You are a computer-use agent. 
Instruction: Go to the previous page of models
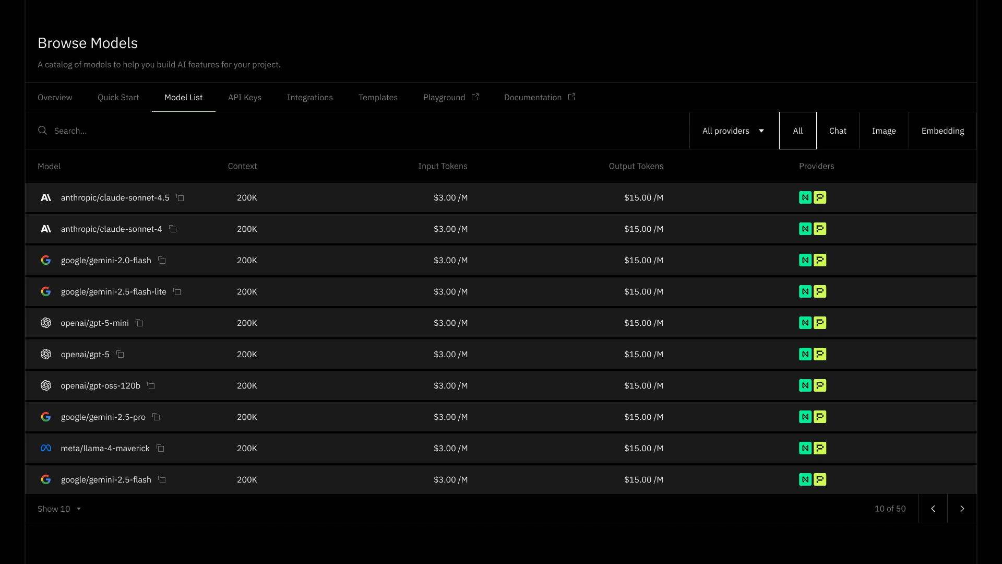click(933, 509)
